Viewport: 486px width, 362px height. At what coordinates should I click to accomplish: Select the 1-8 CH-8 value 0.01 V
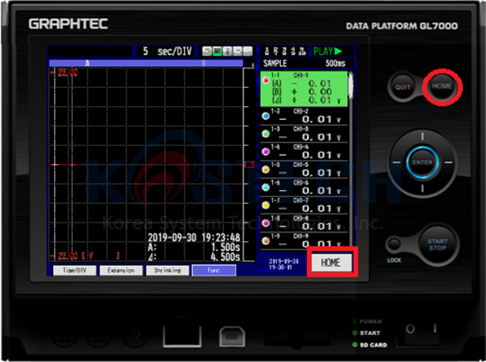[322, 227]
